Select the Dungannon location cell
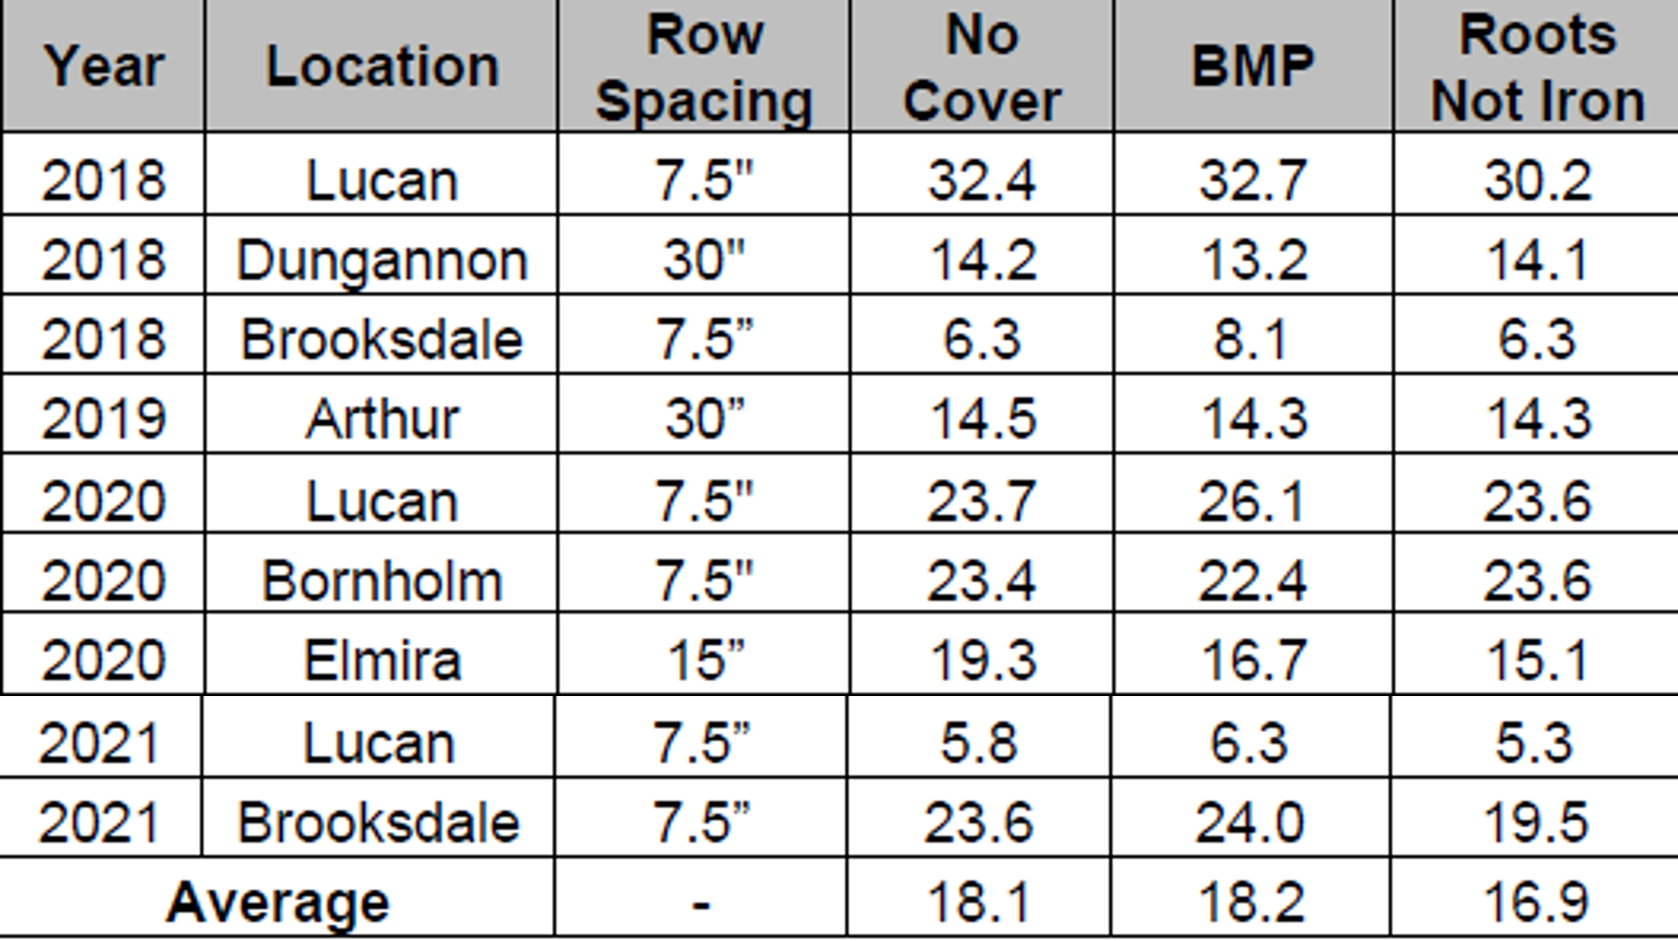The height and width of the screenshot is (941, 1678). pyautogui.click(x=382, y=260)
